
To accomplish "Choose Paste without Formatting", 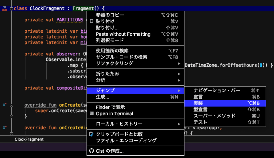I will pos(135,34).
